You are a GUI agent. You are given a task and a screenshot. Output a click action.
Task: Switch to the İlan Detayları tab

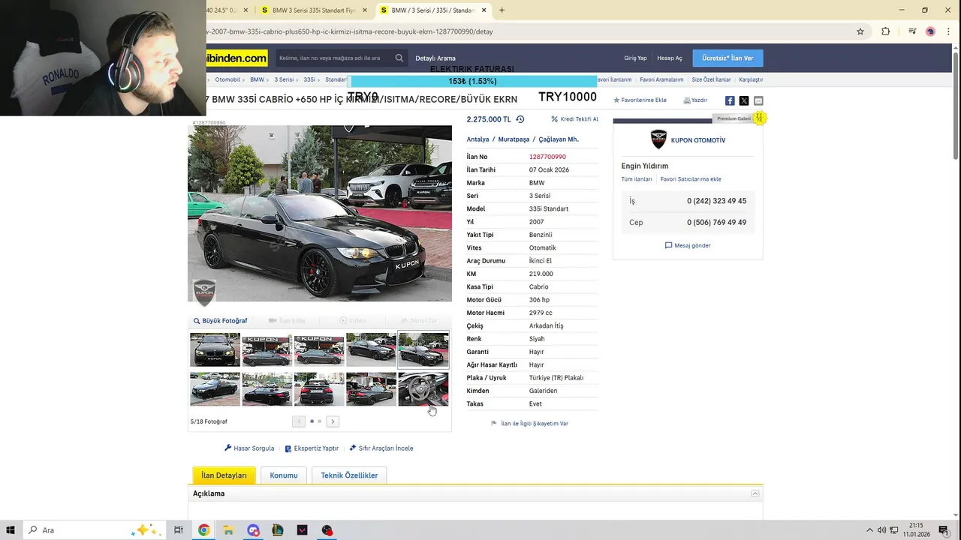point(224,475)
